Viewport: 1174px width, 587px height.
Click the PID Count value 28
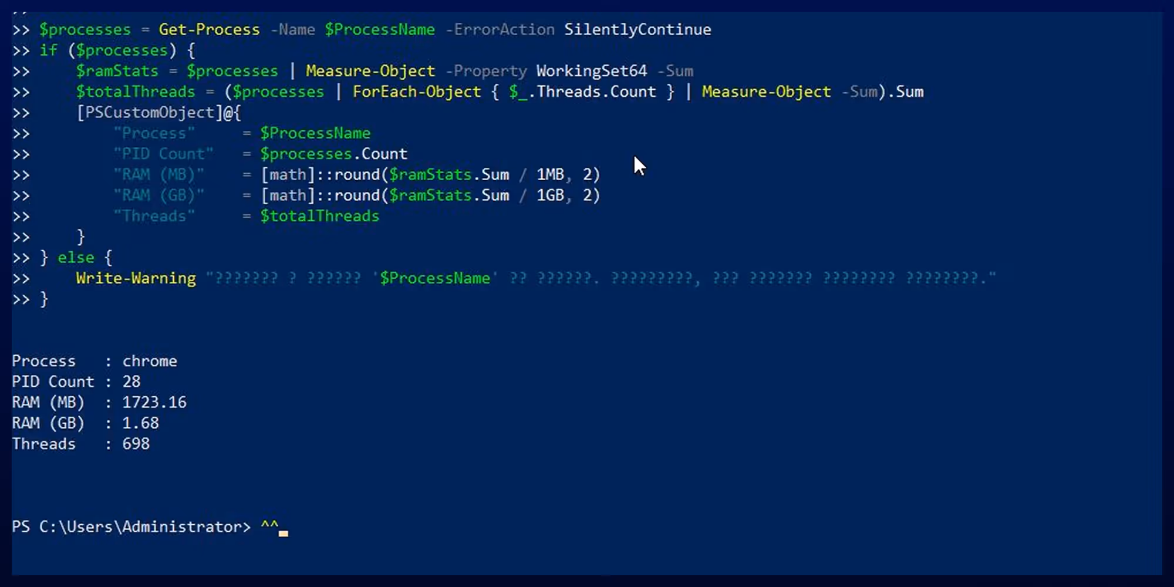[x=131, y=382]
